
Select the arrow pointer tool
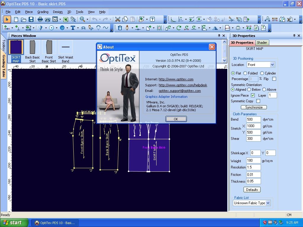[x=7, y=19]
